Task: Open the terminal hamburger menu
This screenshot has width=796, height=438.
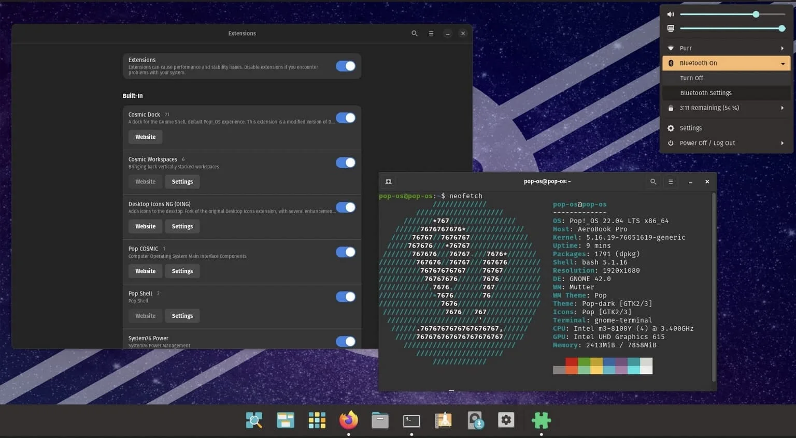Action: click(671, 182)
